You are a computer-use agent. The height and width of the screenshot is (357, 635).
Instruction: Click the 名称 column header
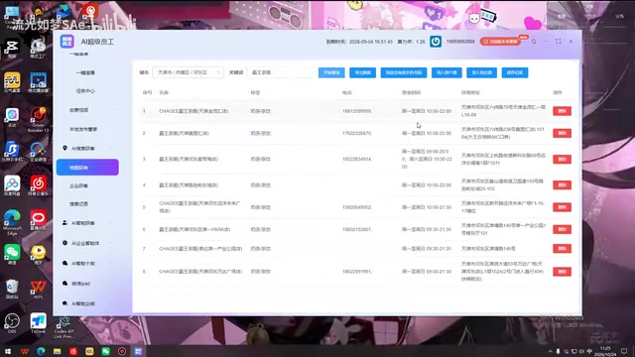[164, 92]
